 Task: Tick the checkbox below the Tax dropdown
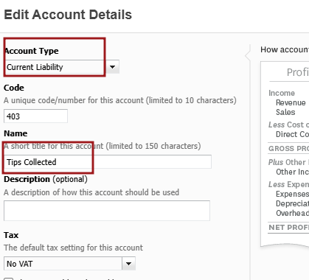pos(9,279)
